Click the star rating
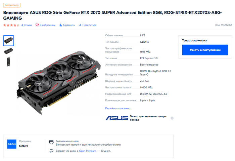235x161 pixels. click(11, 25)
